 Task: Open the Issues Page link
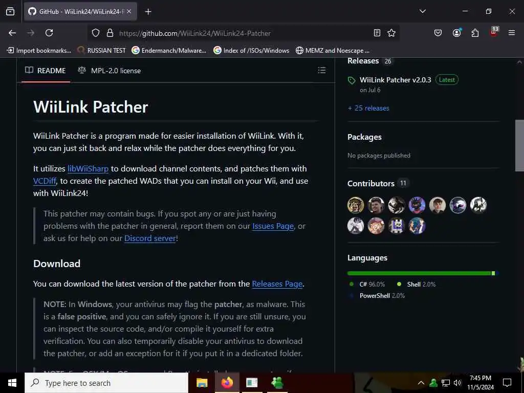coord(273,226)
